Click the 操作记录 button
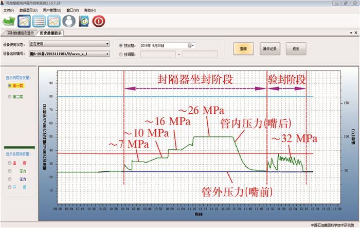The width and height of the screenshot is (360, 228). [270, 49]
